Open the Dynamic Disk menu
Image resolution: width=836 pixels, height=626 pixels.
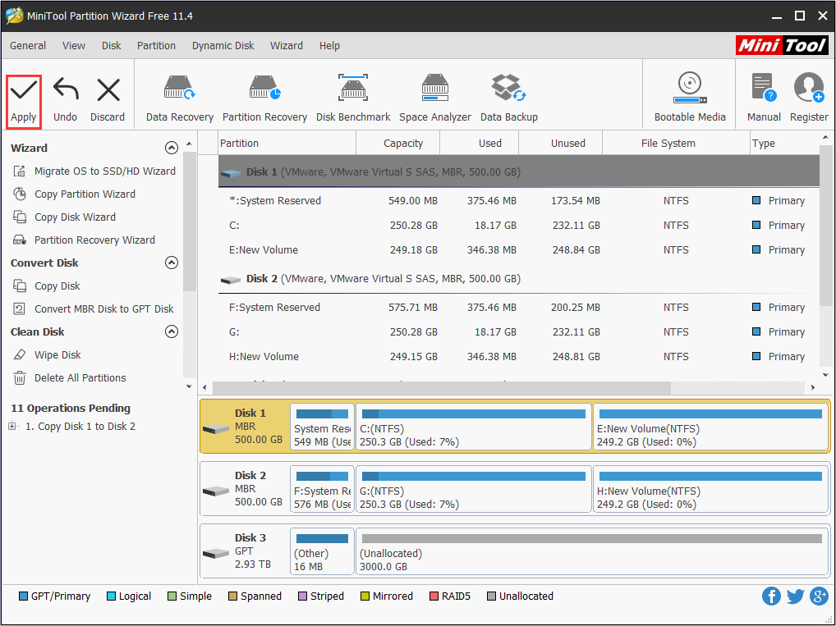(x=223, y=46)
